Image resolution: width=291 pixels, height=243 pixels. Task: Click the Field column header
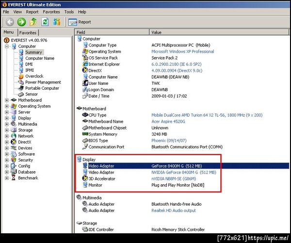(112, 32)
